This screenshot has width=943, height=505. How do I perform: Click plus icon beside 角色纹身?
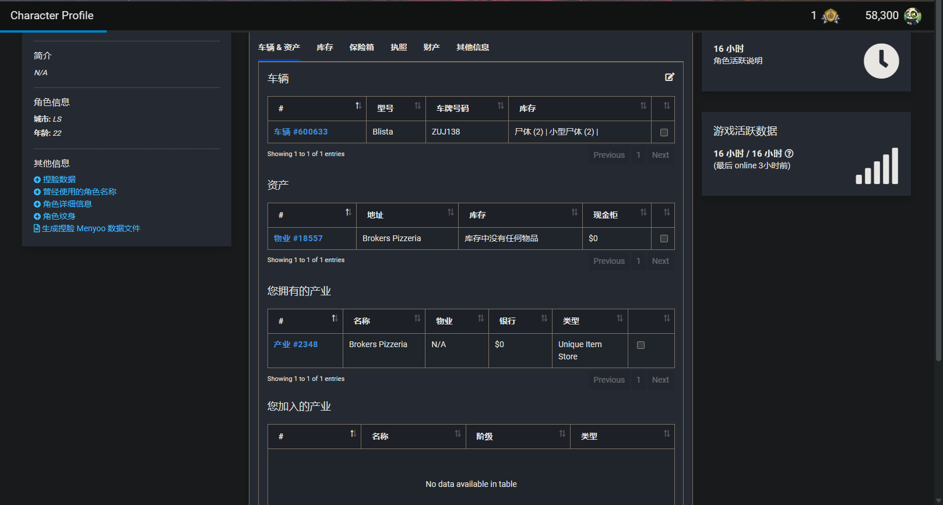pos(37,217)
